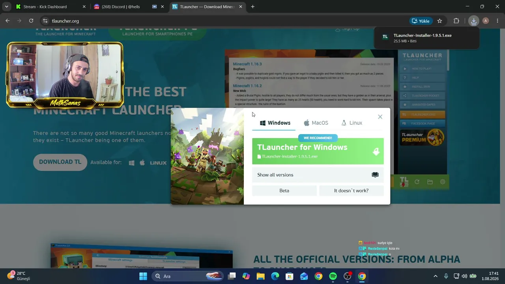Open the volume control in system tray

(x=464, y=276)
